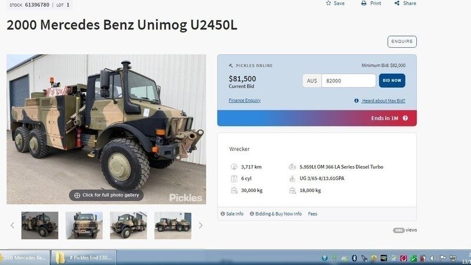
Task: Show next thumbnails with right chevron
Action: pyautogui.click(x=201, y=226)
